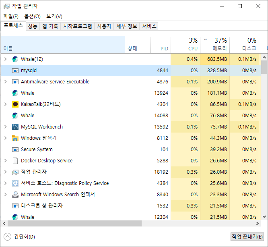This screenshot has height=247, width=268.
Task: Select the mysqld process name
Action: click(29, 71)
